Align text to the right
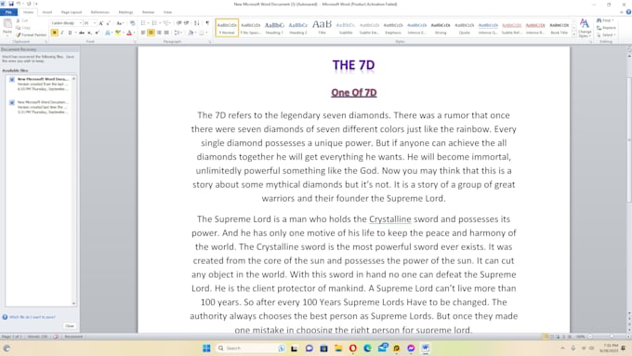Image resolution: width=632 pixels, height=356 pixels. pos(159,33)
